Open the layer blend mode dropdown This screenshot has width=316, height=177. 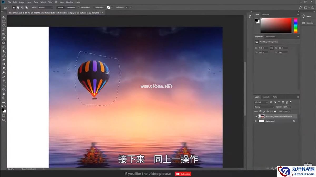pyautogui.click(x=263, y=107)
